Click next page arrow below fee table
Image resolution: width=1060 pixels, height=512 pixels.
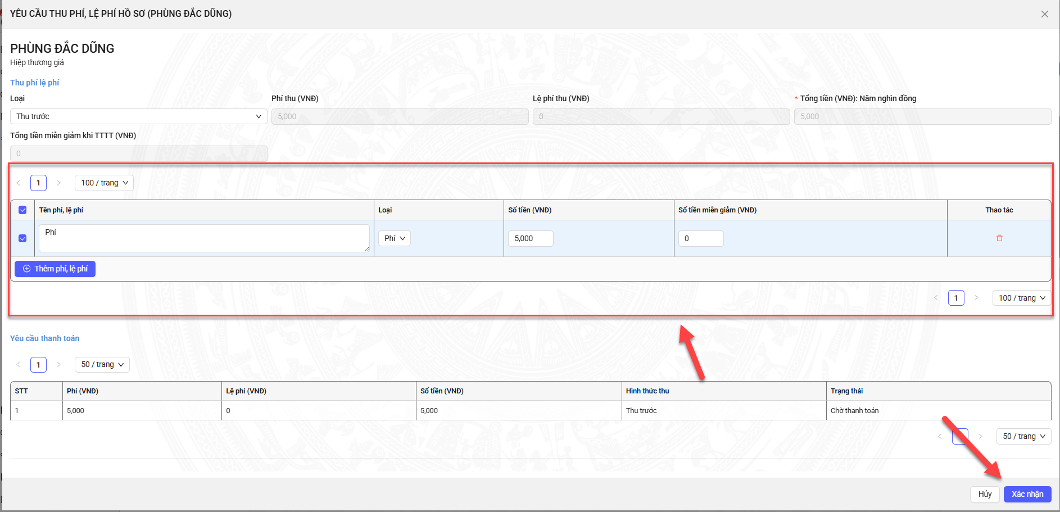976,298
